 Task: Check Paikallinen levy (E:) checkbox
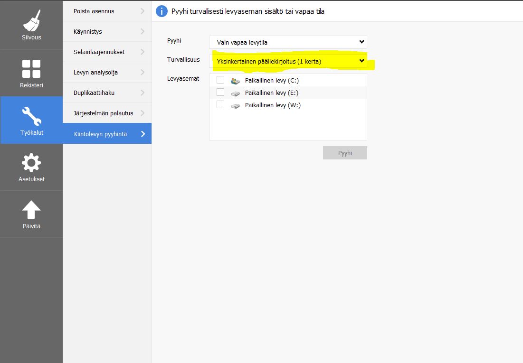[x=220, y=92]
